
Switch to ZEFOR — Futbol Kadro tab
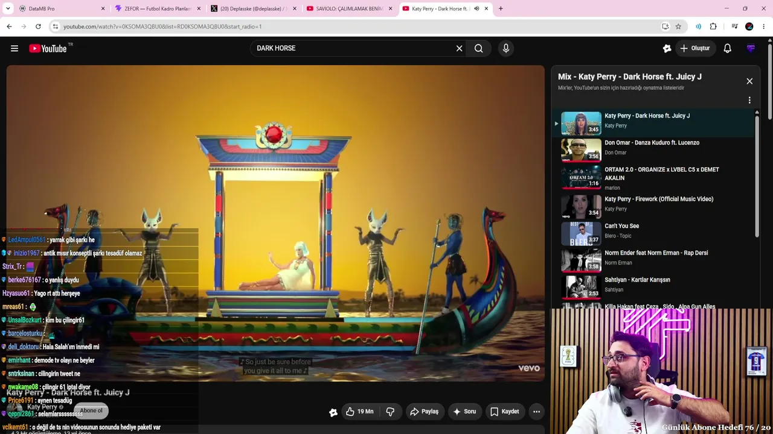pos(157,8)
